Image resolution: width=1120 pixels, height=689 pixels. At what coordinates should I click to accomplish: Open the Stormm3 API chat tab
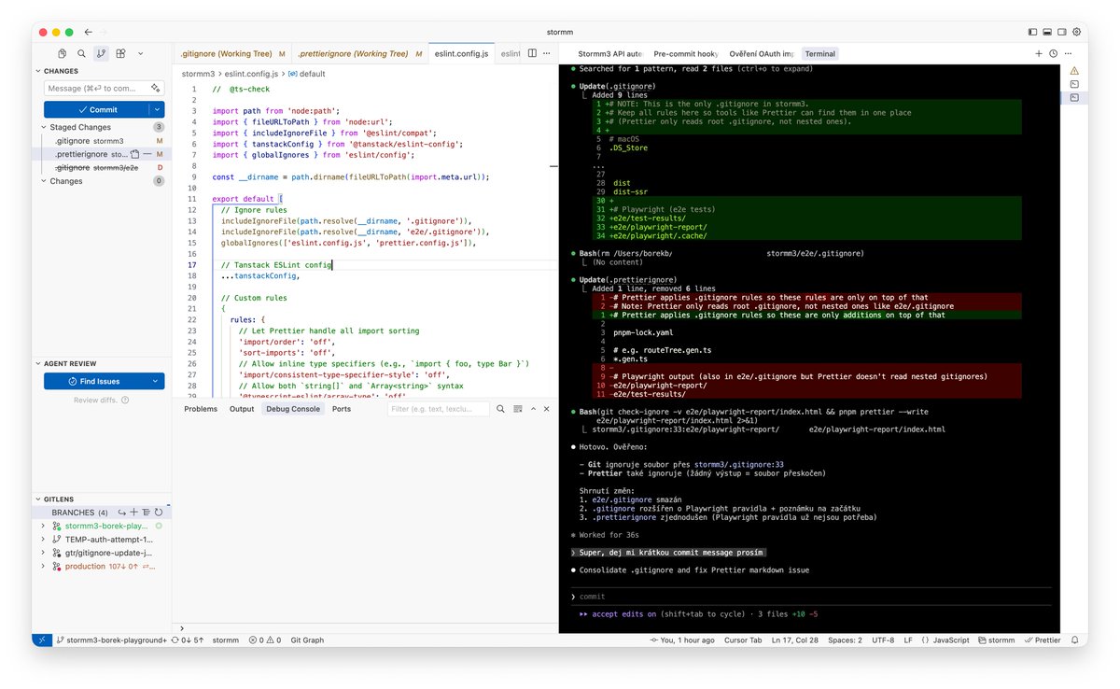(x=609, y=54)
